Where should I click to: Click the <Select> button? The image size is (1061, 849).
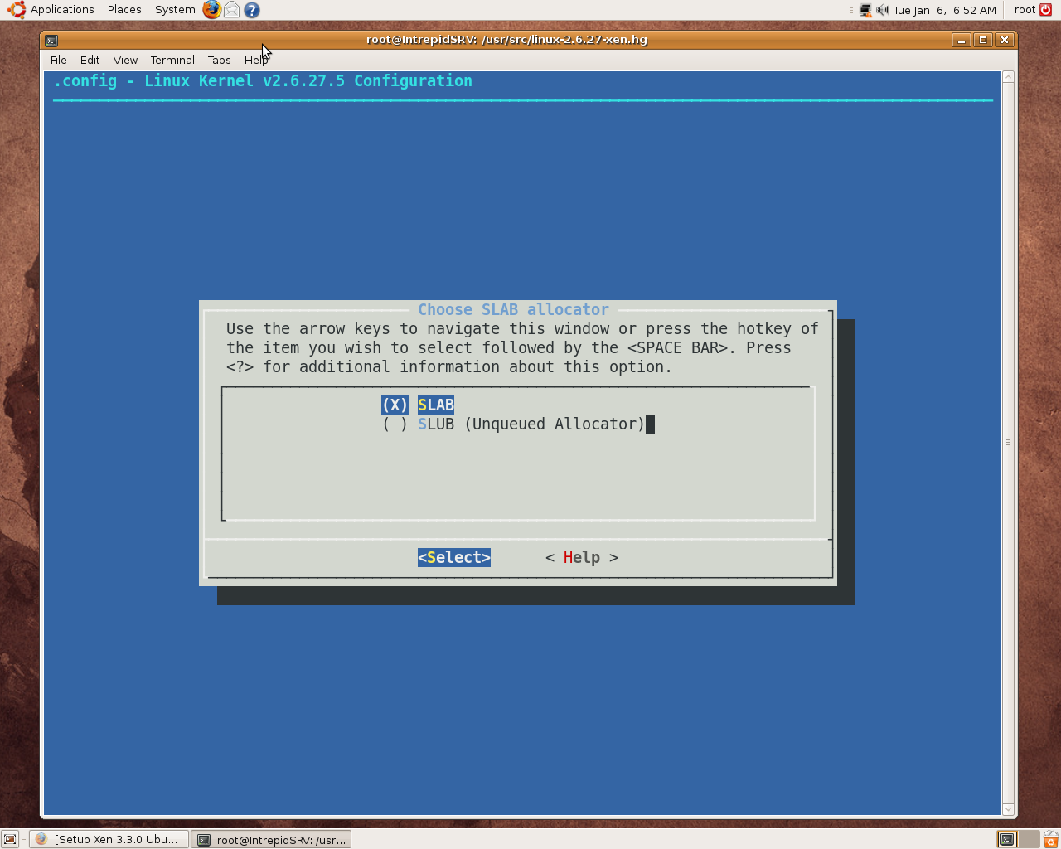[454, 557]
